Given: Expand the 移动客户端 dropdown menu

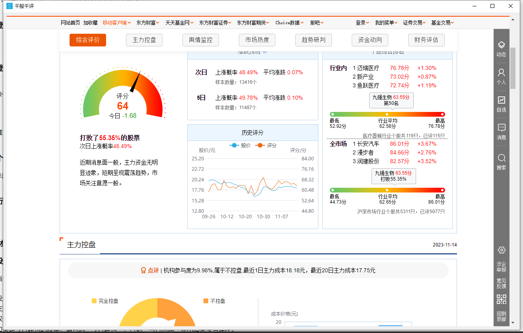Looking at the screenshot, I should point(116,23).
